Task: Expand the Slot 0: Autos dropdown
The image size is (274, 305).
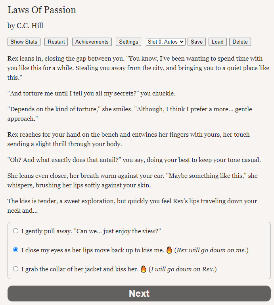Action: 166,42
